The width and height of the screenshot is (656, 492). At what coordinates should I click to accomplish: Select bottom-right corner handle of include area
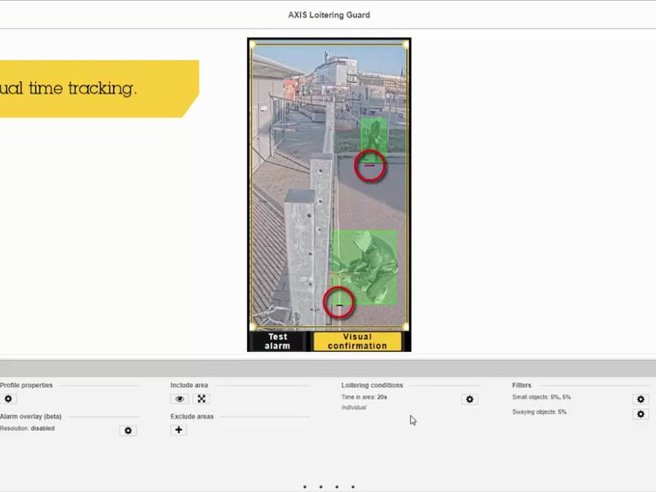tap(406, 326)
